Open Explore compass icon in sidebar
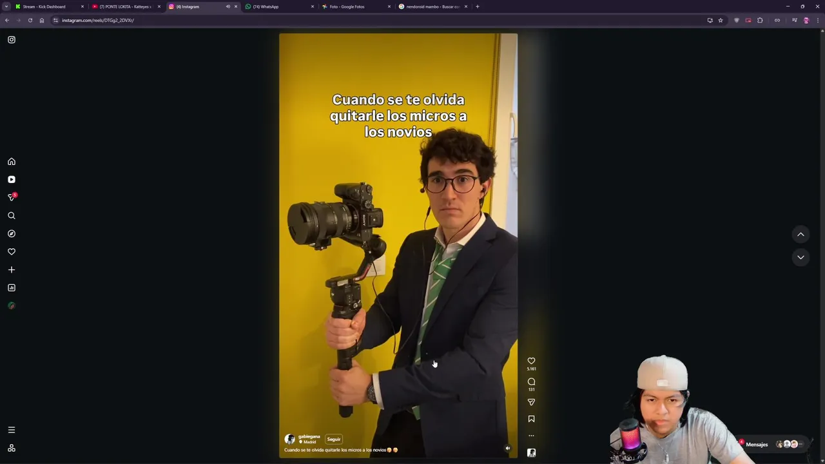 (x=12, y=234)
